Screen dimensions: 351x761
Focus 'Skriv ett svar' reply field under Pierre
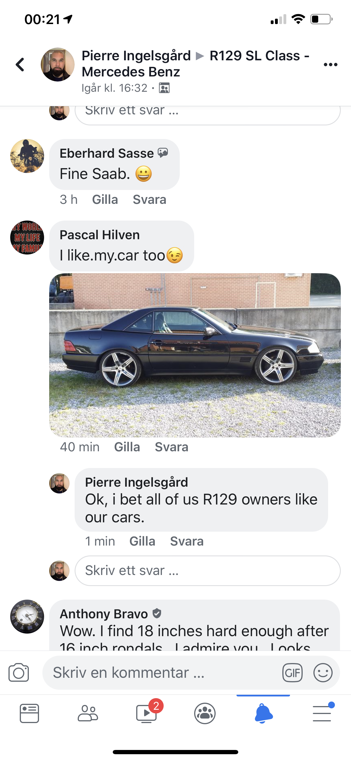pos(208,570)
